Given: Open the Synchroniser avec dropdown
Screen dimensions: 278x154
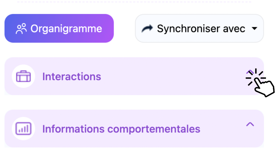Looking at the screenshot, I should coord(200,28).
